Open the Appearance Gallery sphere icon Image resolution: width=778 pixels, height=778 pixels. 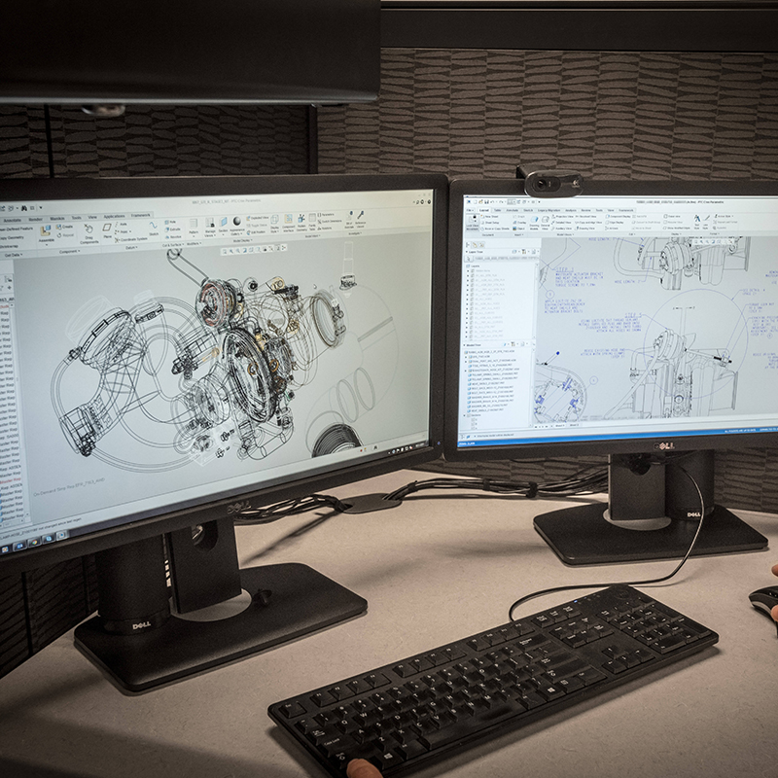tap(236, 221)
